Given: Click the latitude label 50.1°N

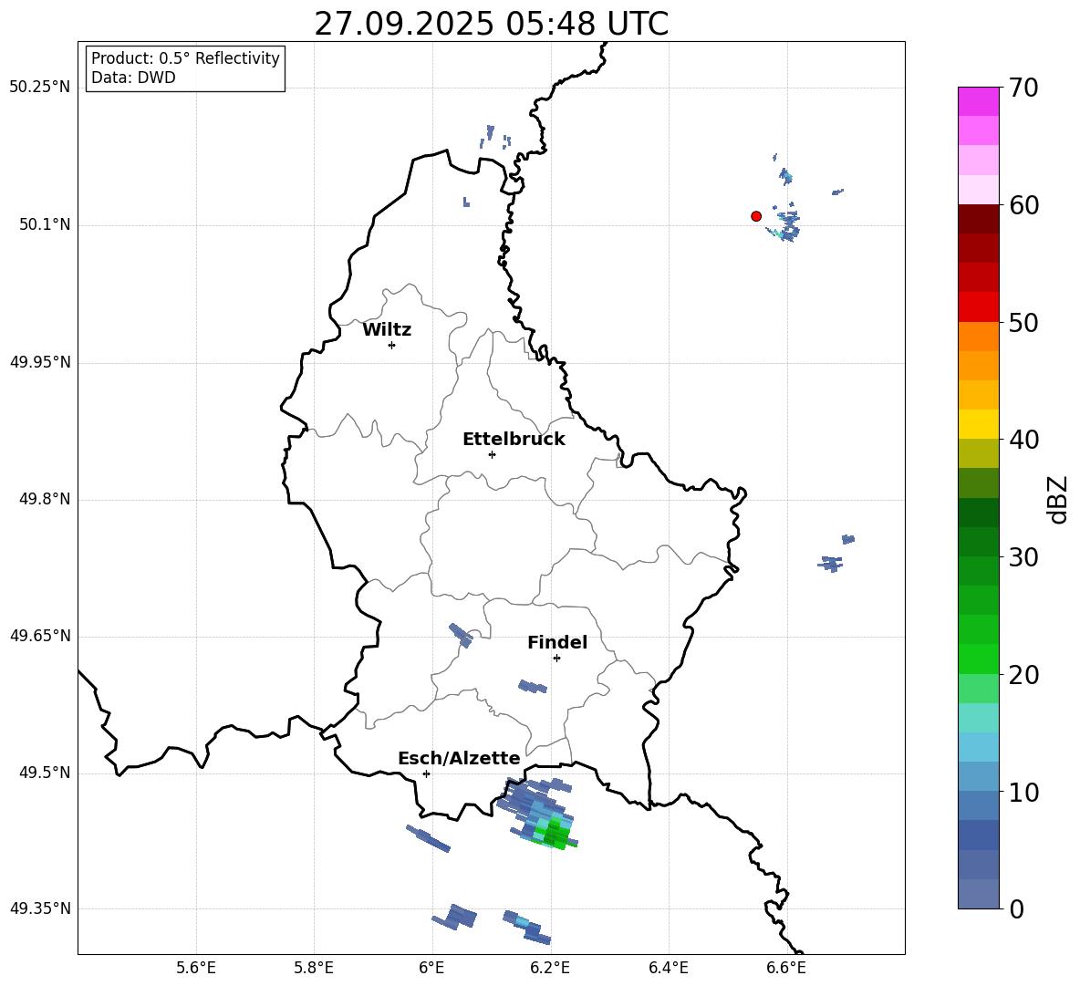Looking at the screenshot, I should (x=44, y=224).
